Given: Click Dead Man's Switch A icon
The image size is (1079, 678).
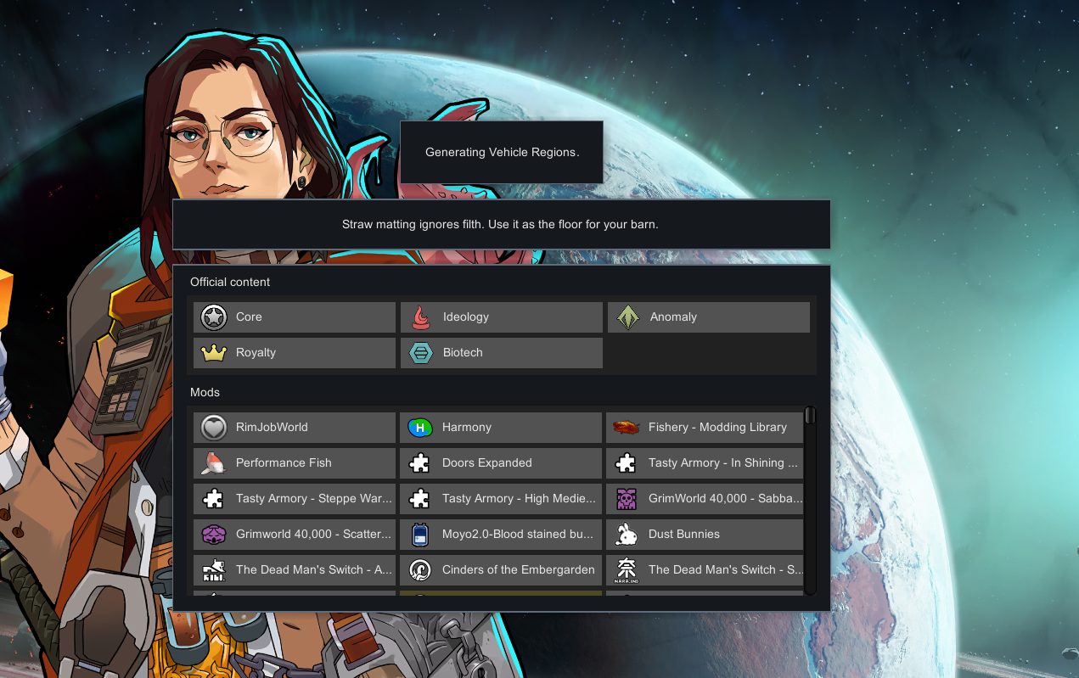Looking at the screenshot, I should click(213, 570).
